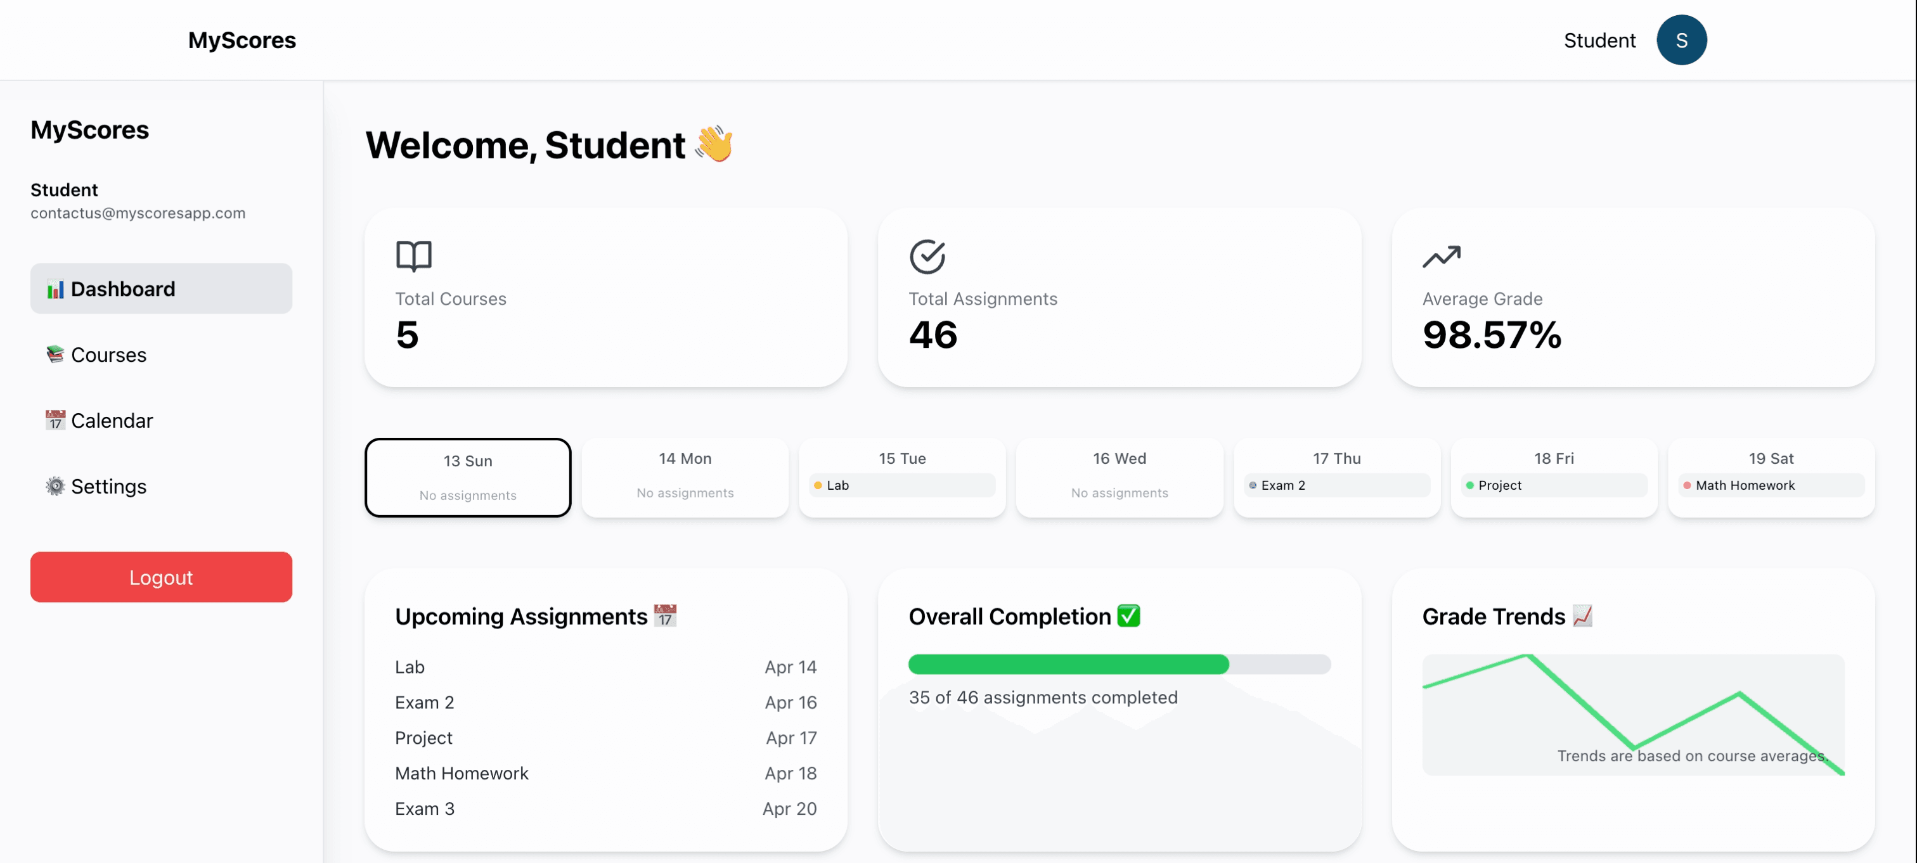The width and height of the screenshot is (1917, 863).
Task: Click the Exam 2 chip under 17 Thu
Action: pos(1336,485)
